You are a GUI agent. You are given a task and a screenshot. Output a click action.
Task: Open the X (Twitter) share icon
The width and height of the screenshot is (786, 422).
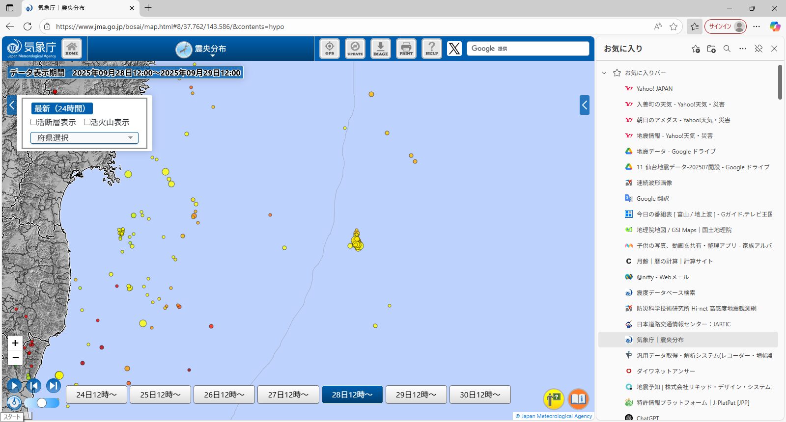(454, 49)
